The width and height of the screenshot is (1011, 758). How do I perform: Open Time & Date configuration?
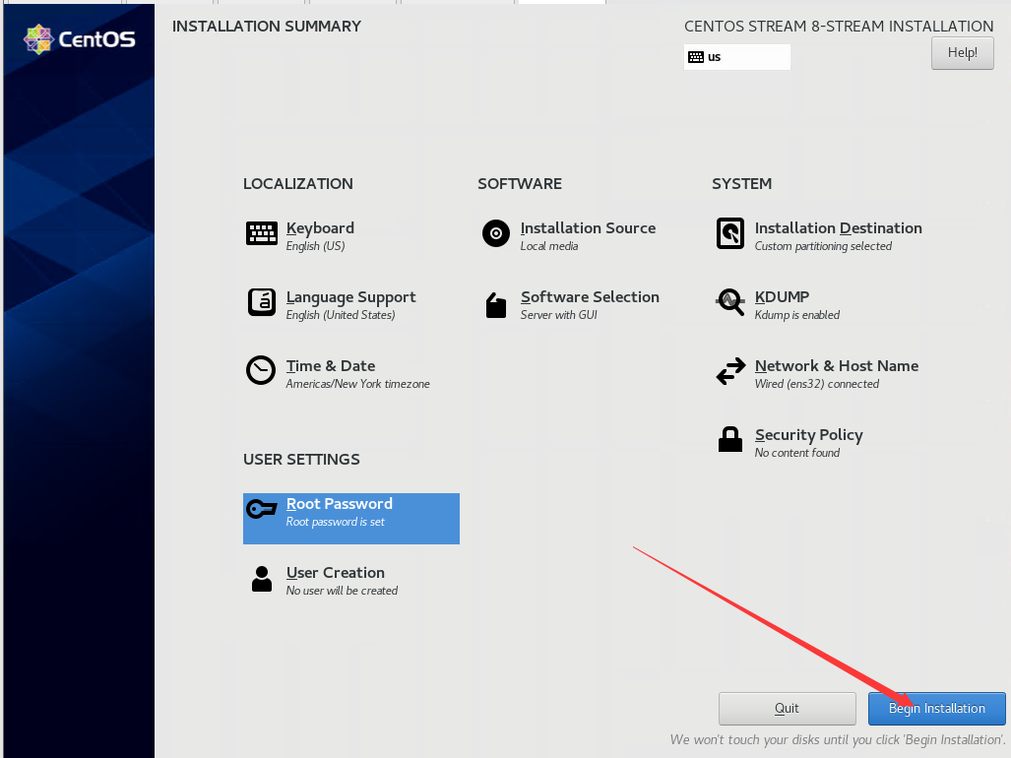click(x=331, y=366)
